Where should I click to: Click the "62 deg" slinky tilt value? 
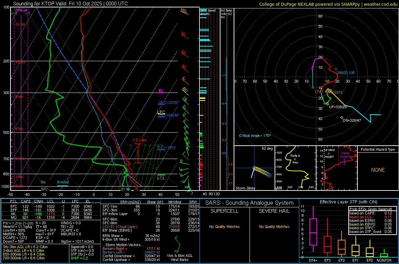(x=267, y=148)
